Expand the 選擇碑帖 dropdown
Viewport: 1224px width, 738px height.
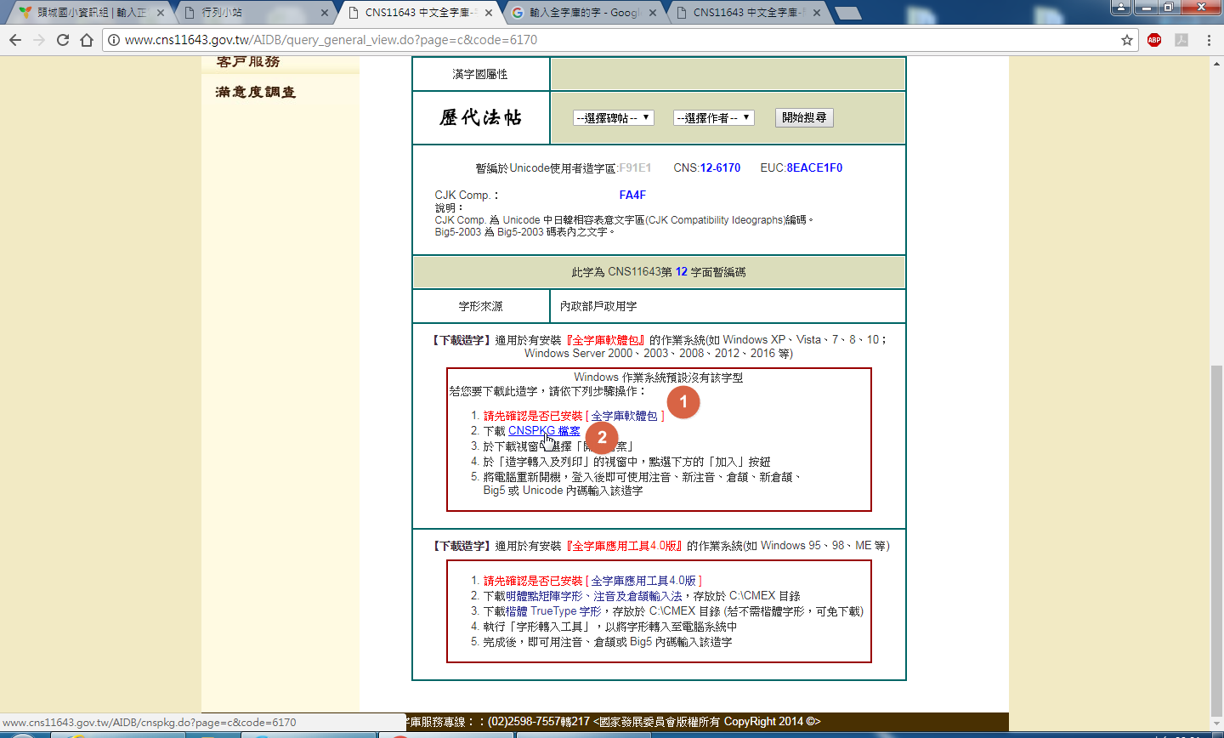point(614,118)
